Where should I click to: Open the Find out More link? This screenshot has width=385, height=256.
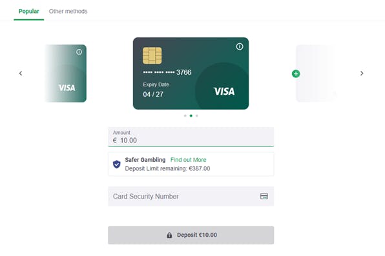pyautogui.click(x=189, y=160)
